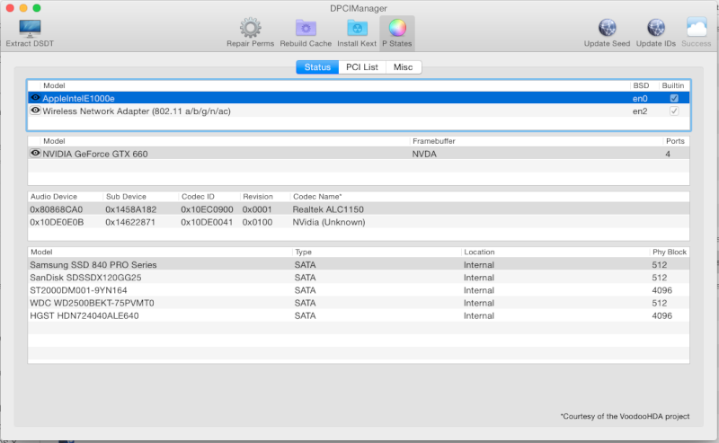This screenshot has width=719, height=443.
Task: Close the DPCIManager window
Action: pos(10,8)
